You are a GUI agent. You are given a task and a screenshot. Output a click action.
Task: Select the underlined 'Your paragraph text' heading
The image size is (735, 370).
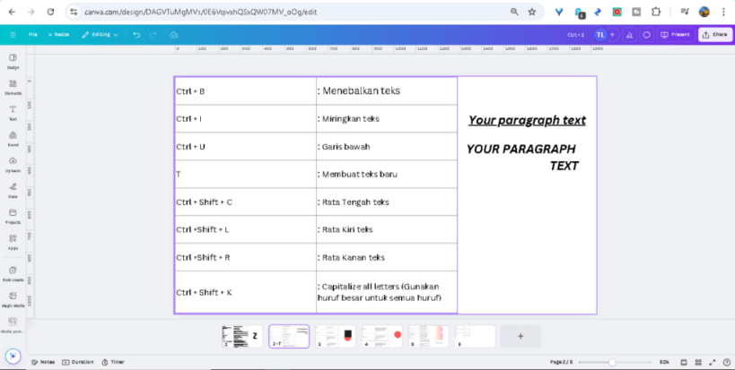pos(527,120)
